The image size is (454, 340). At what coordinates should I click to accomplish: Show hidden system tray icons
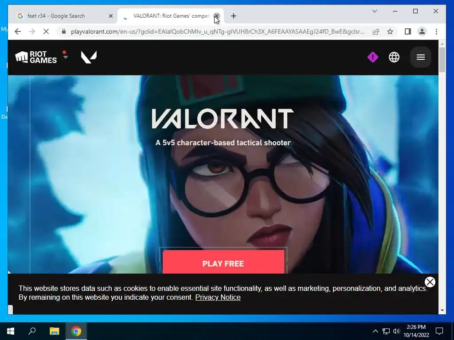click(375, 331)
